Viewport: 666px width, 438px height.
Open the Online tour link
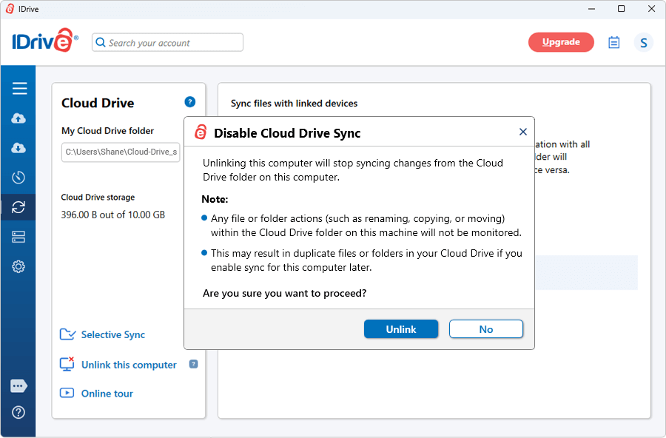pos(107,394)
